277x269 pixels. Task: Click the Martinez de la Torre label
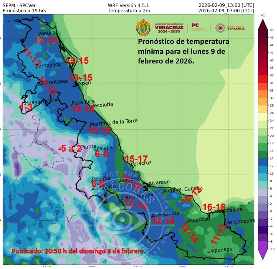coord(113,122)
